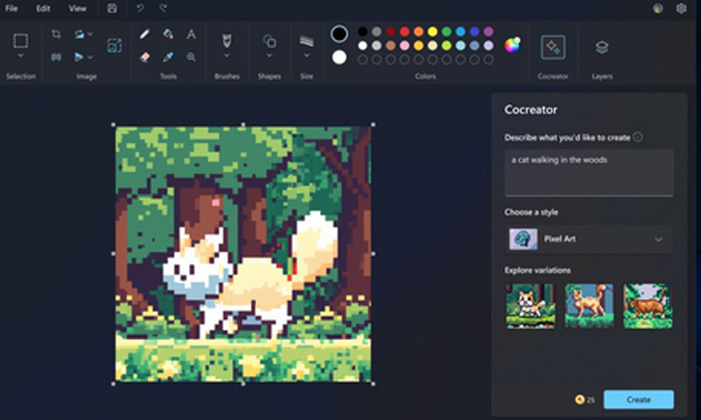Click the Text tool
Viewport: 701px width, 420px height.
[x=190, y=33]
